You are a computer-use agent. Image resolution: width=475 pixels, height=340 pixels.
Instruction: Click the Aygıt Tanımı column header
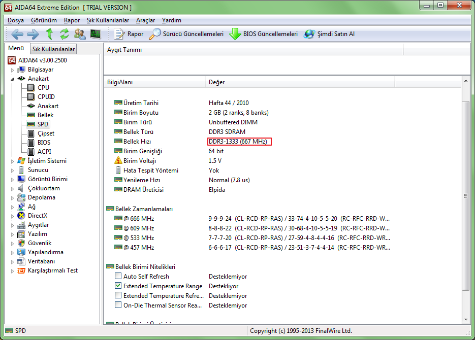click(x=254, y=50)
